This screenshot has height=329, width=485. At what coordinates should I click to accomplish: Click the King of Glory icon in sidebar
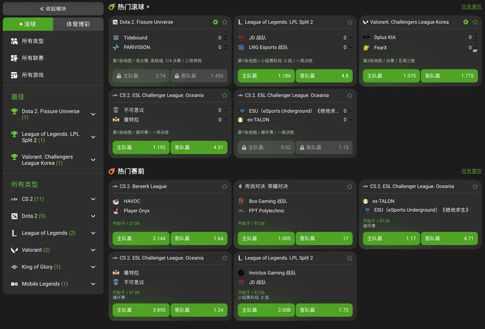14,267
